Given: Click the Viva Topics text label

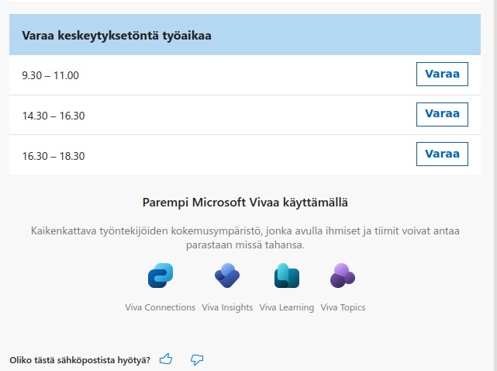Looking at the screenshot, I should tap(343, 307).
